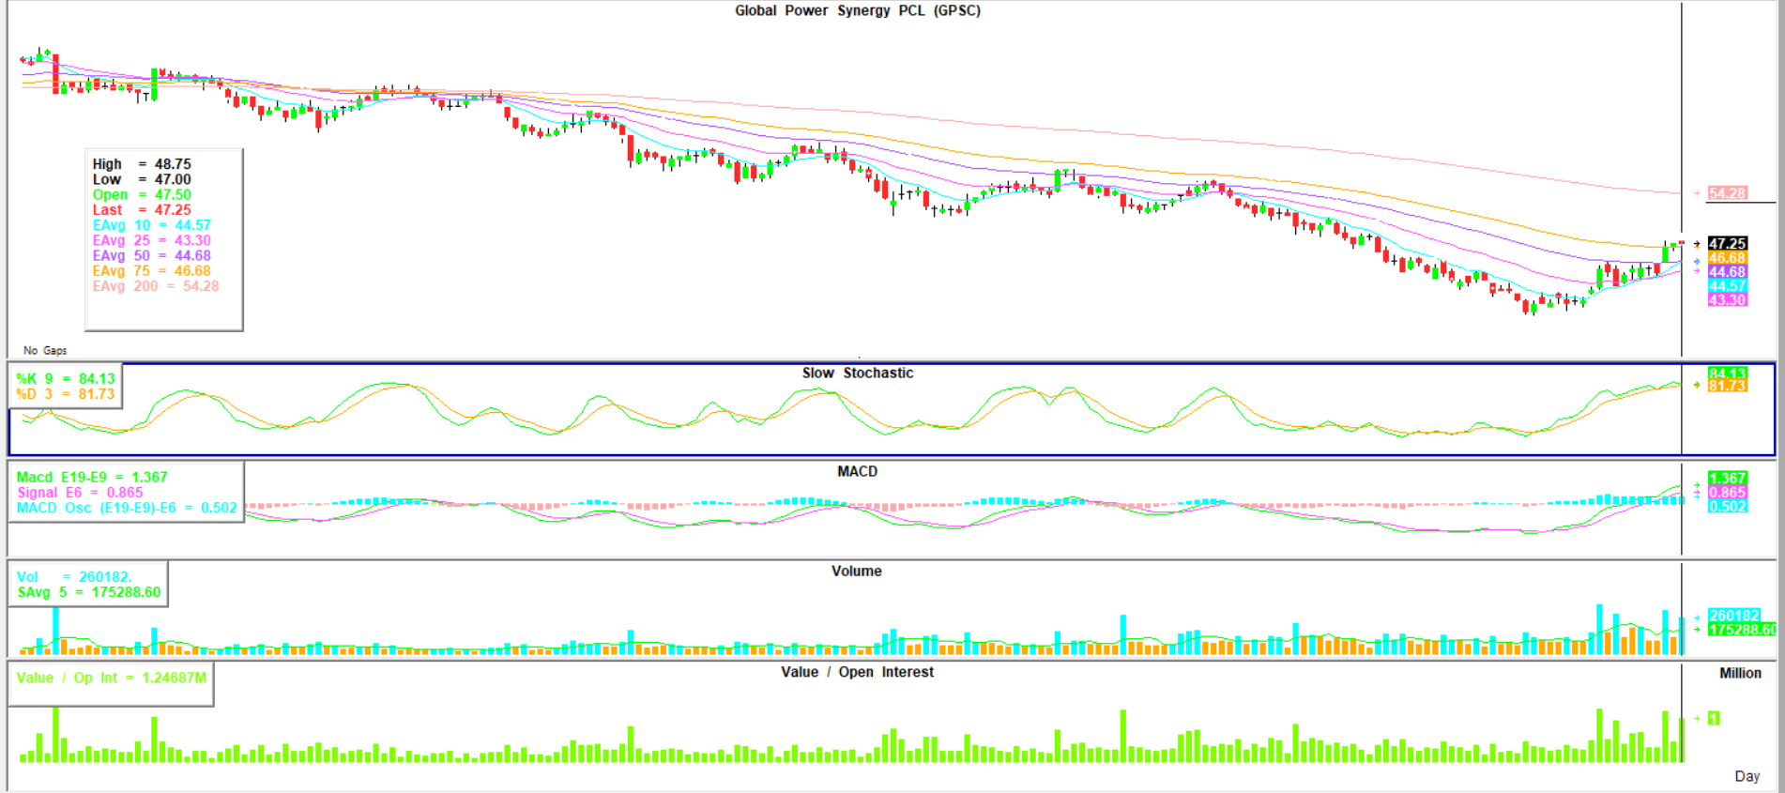Click the cyan 0.502 MACD axis tag
The height and width of the screenshot is (793, 1785).
(x=1727, y=506)
